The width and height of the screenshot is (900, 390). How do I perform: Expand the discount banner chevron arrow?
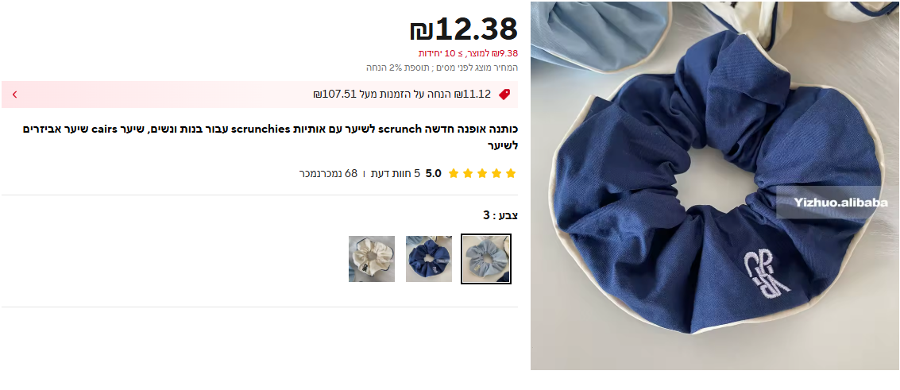coord(14,95)
